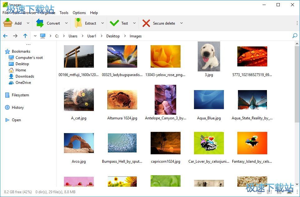Open the Extract dropdown arrow
This screenshot has width=300, height=197.
[x=103, y=23]
